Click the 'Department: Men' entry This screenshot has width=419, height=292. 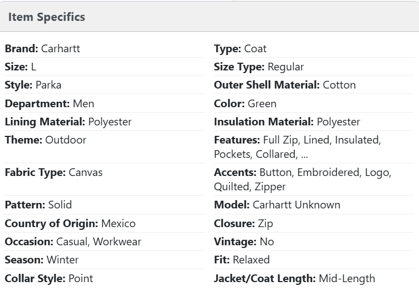point(105,103)
